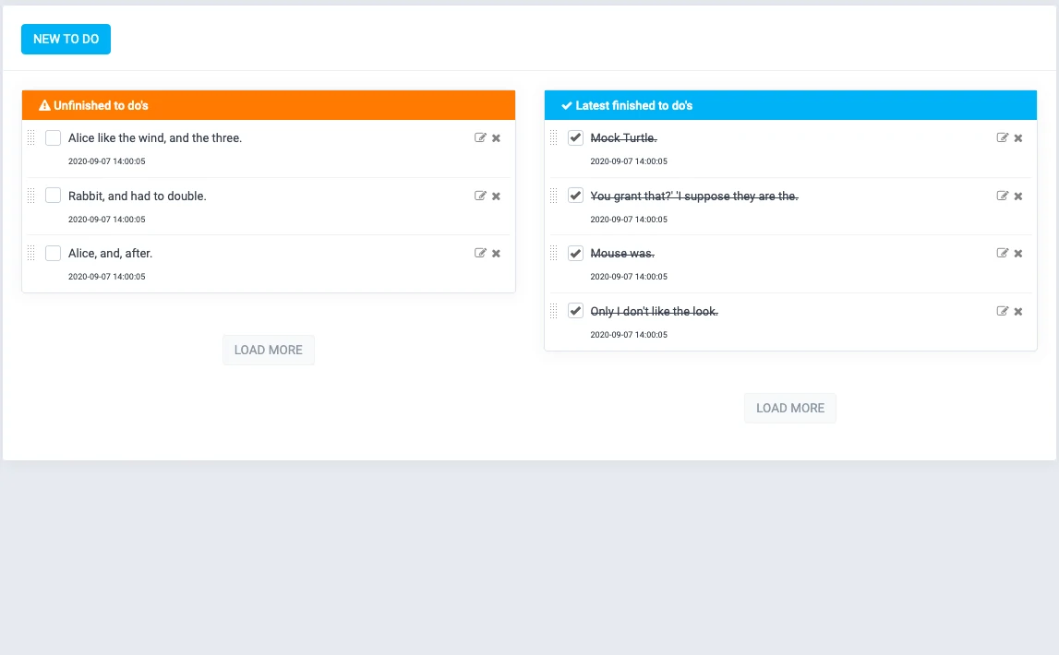Grab drag handle of 'Rabbit, and had to double' row
The width and height of the screenshot is (1059, 655).
coord(31,196)
